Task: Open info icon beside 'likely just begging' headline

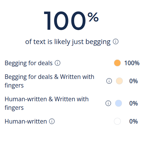Action: 116,41
